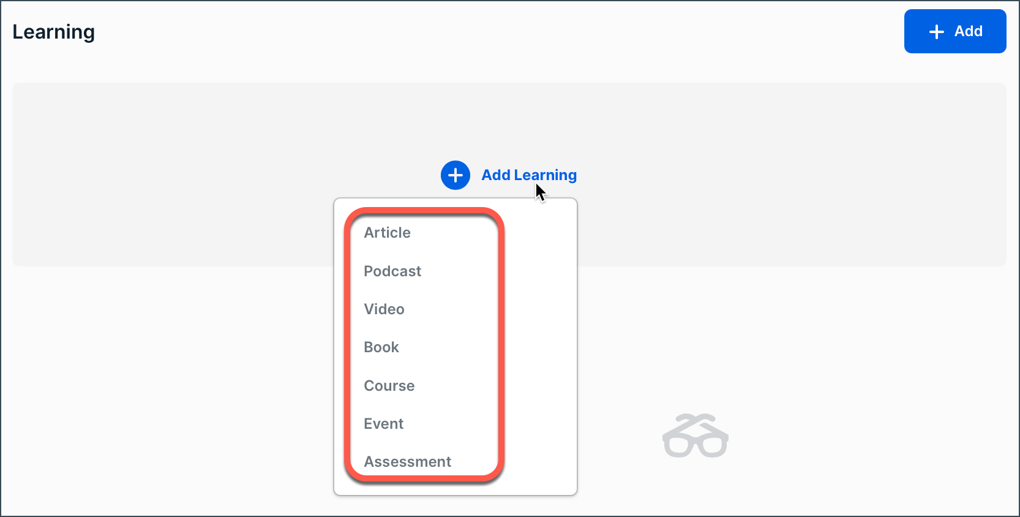Pick Assessment at the bottom of the list
1020x517 pixels.
click(x=408, y=462)
